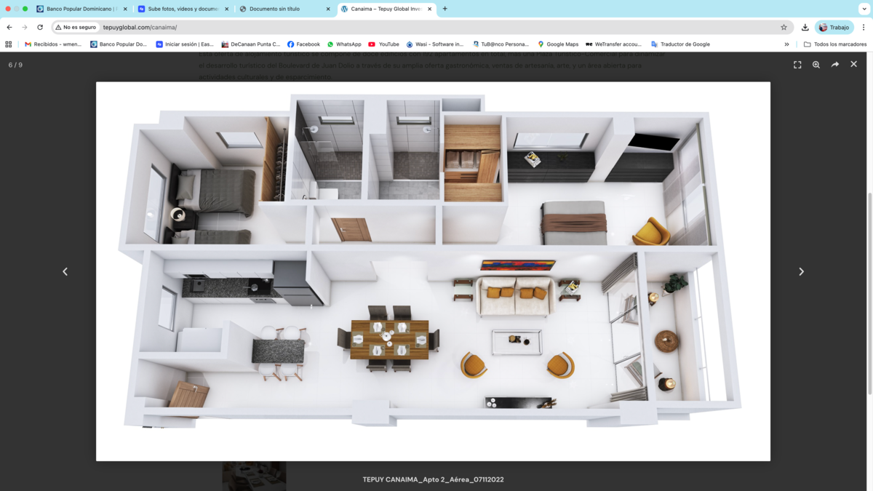The image size is (873, 491).
Task: Zoom into the lightbox image
Action: (x=816, y=65)
